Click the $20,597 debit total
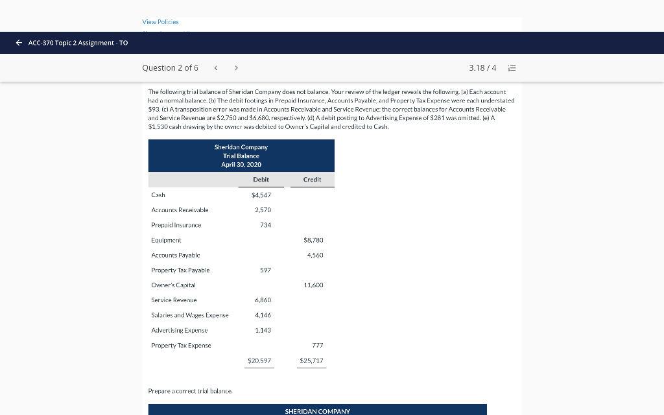 259,360
